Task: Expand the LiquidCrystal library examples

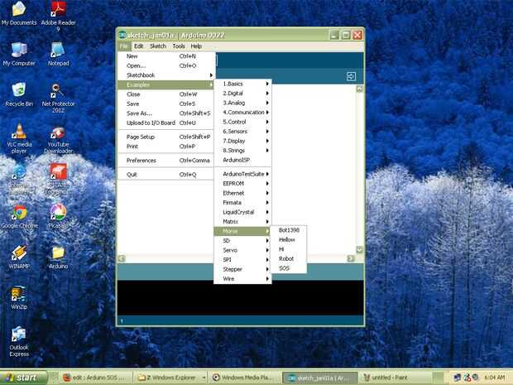Action: point(242,212)
